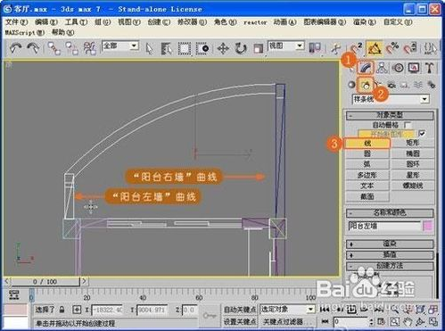This screenshot has height=331, width=445.
Task: Click the 圆 (Circle) shape button
Action: (367, 153)
